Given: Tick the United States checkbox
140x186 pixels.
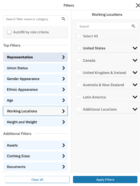Looking at the screenshot, I should coord(78,48).
